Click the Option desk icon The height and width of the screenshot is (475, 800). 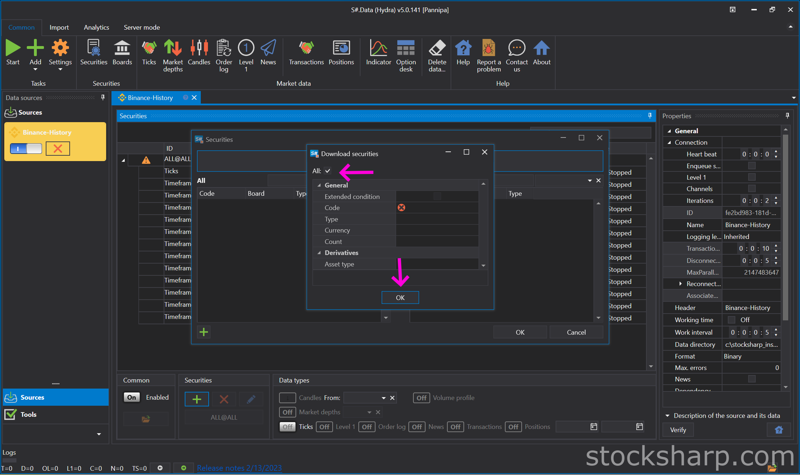click(406, 48)
